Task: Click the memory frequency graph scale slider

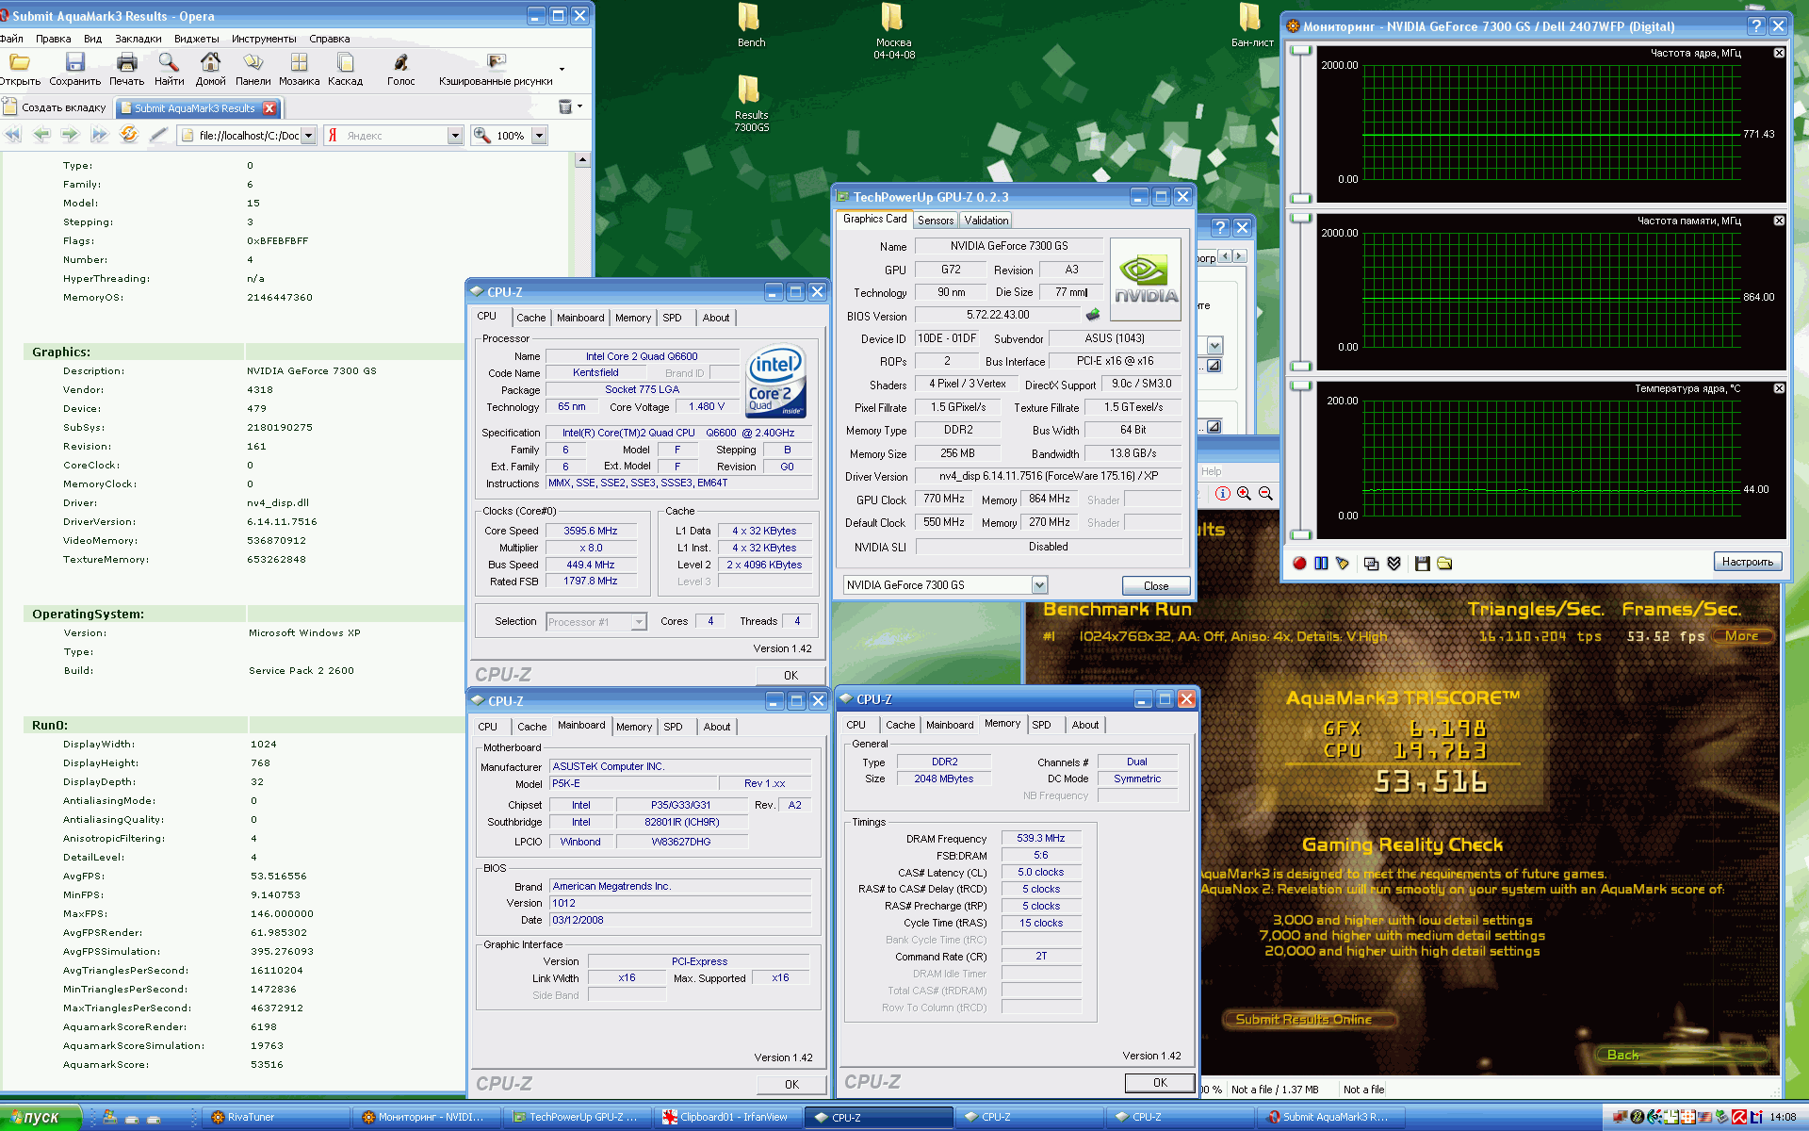Action: tap(1301, 291)
